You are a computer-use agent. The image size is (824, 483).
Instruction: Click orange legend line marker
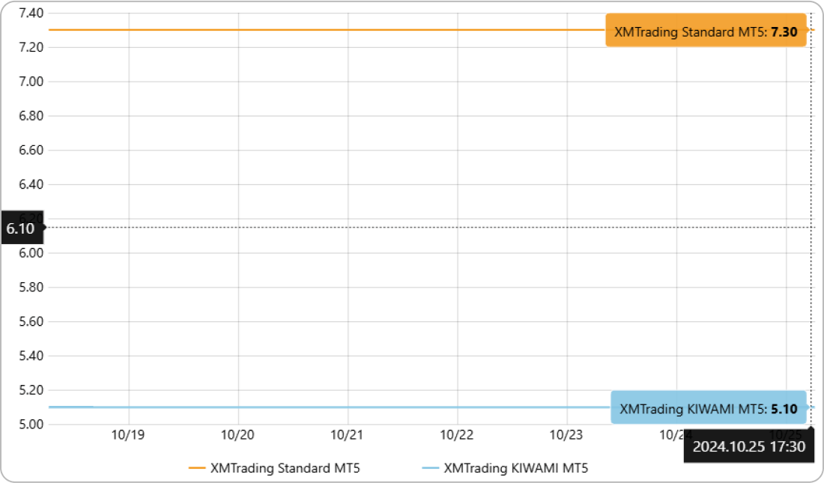197,468
